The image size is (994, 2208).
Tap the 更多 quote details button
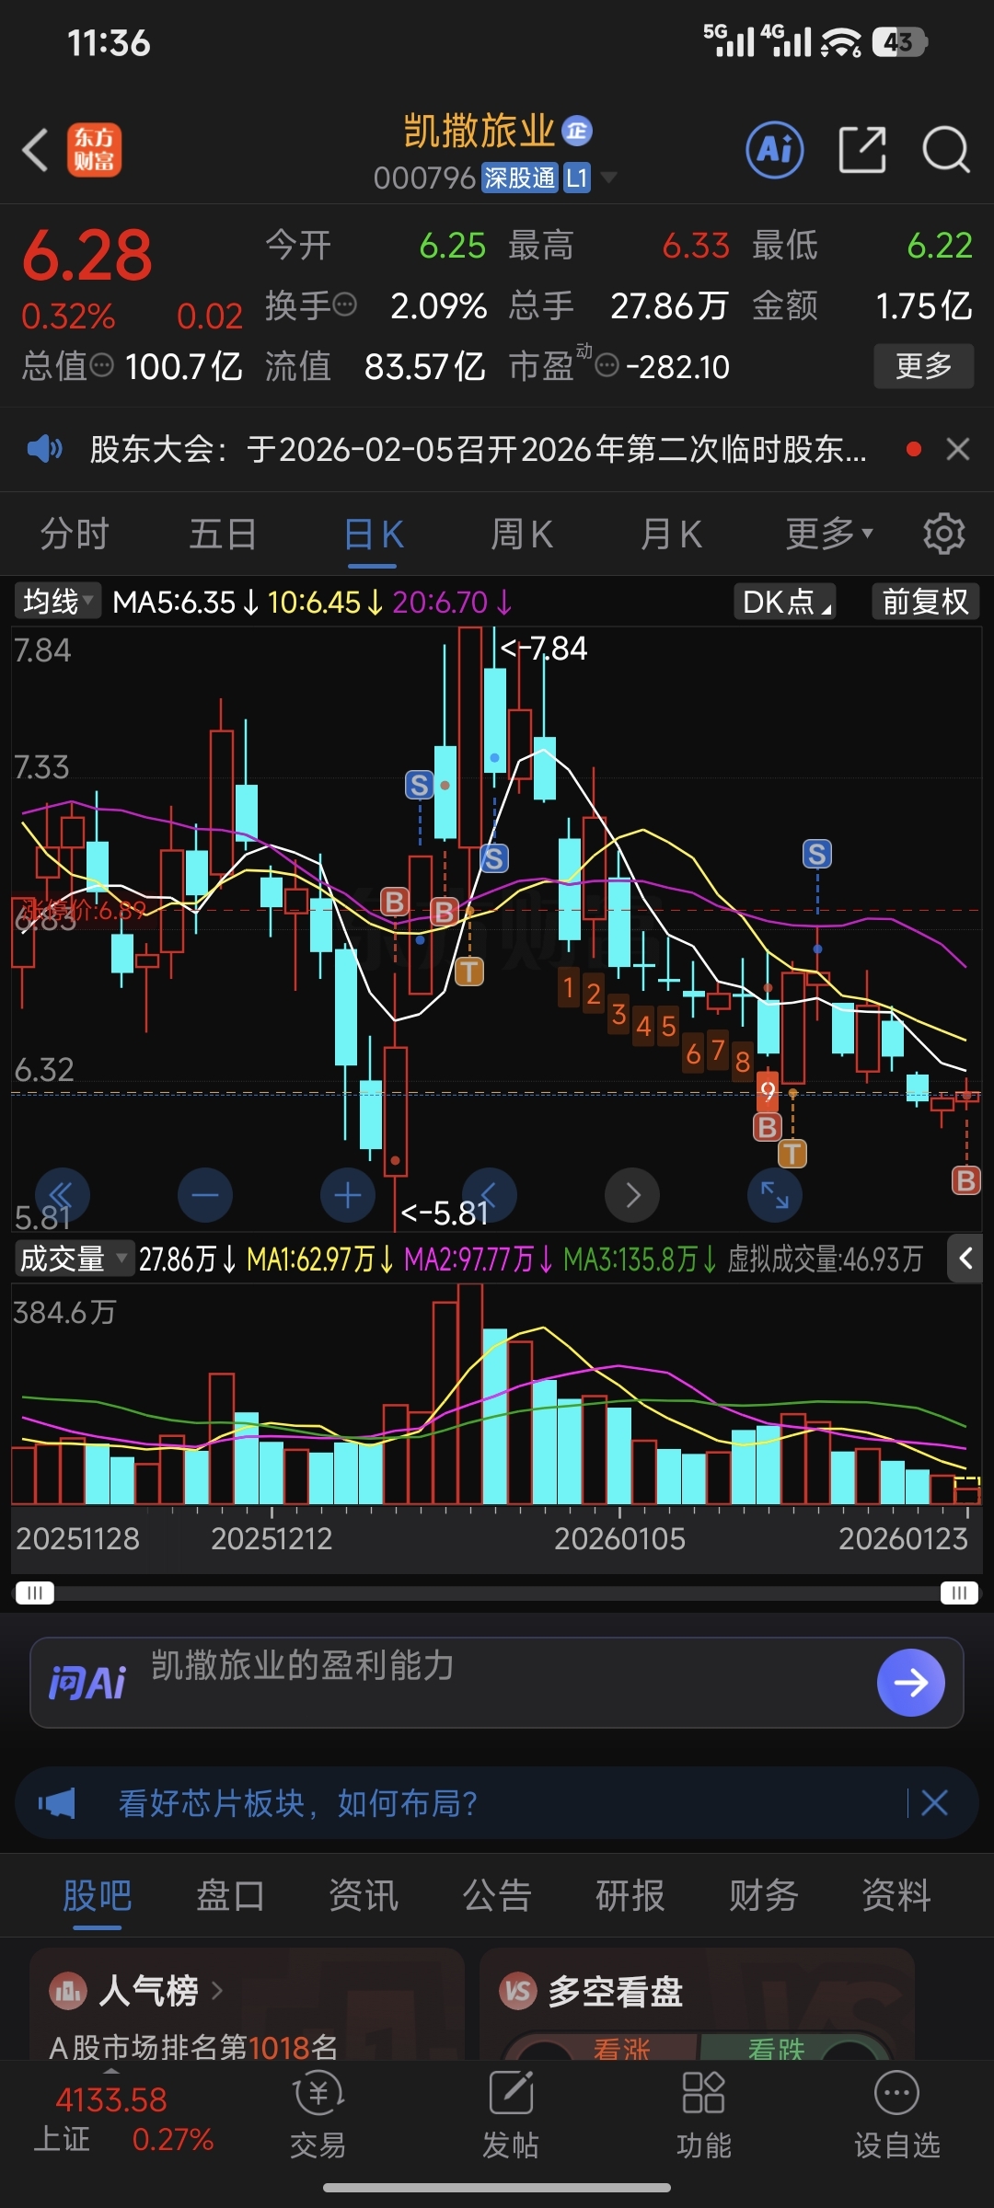point(923,366)
